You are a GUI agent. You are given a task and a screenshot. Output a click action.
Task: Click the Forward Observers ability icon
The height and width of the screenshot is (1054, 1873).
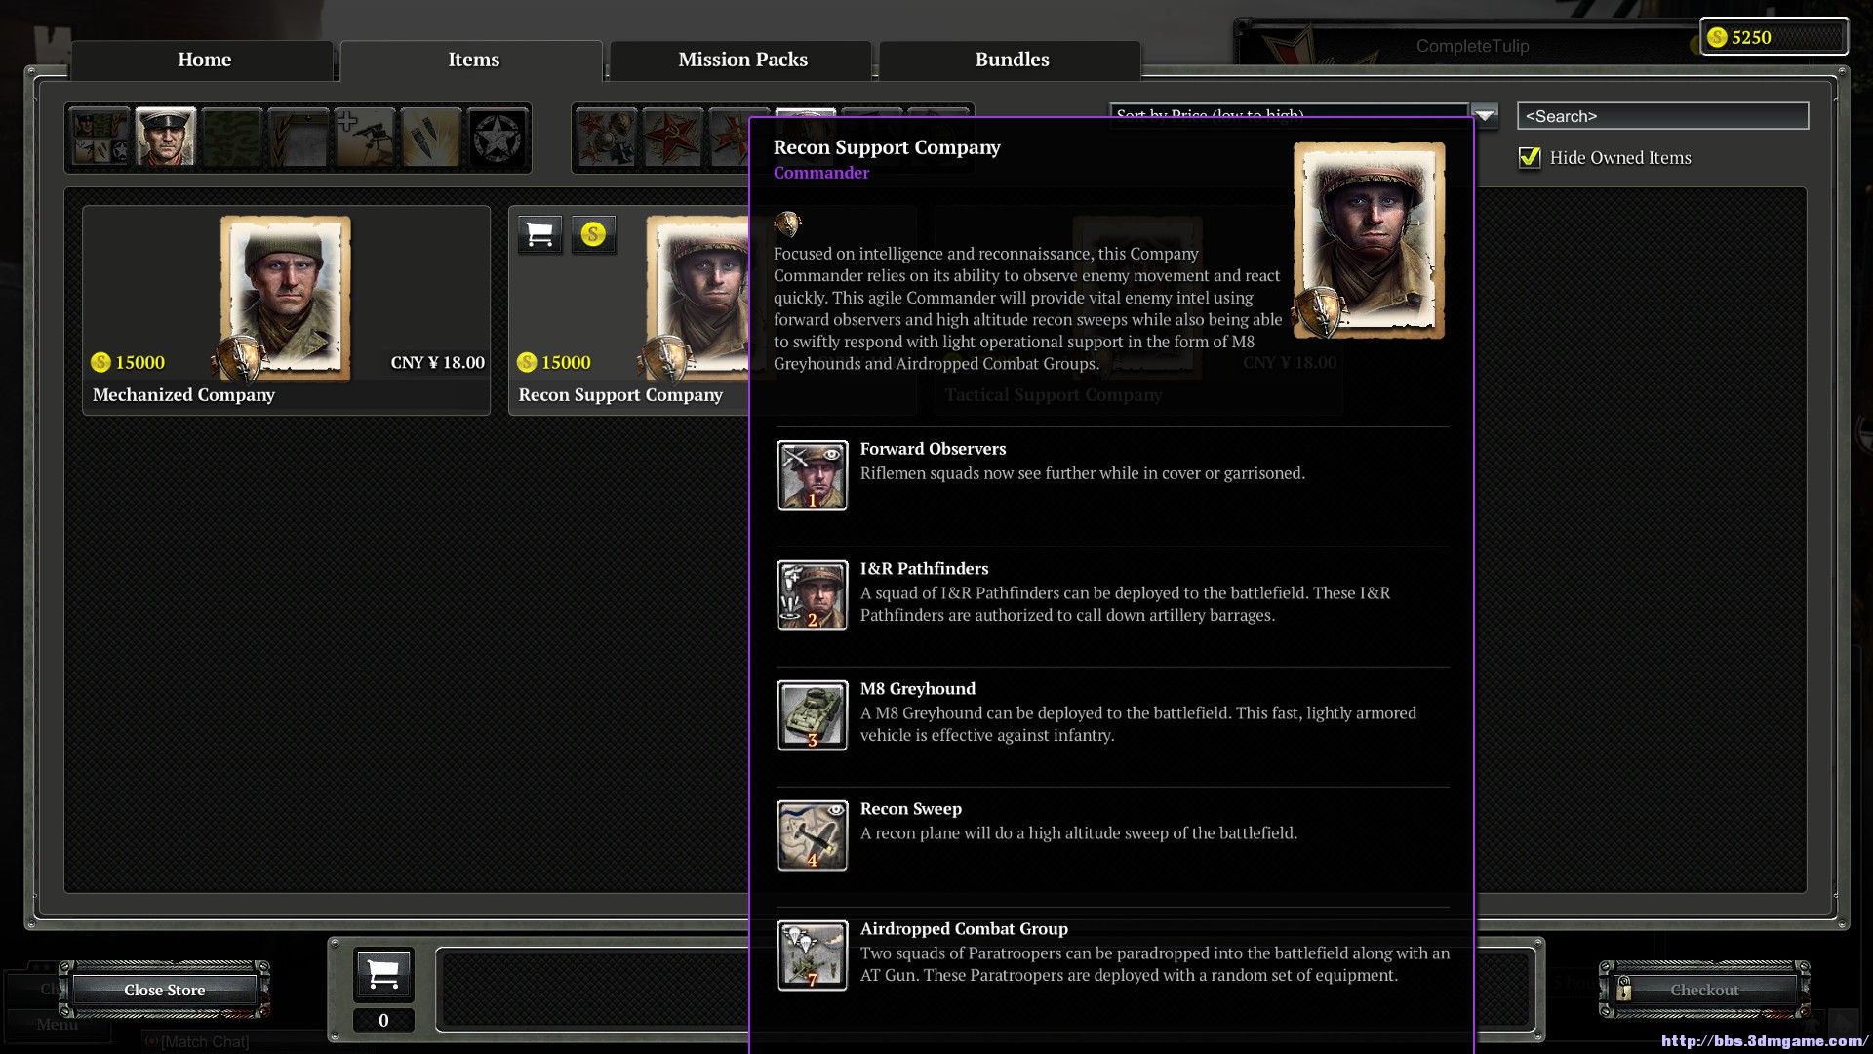(812, 475)
